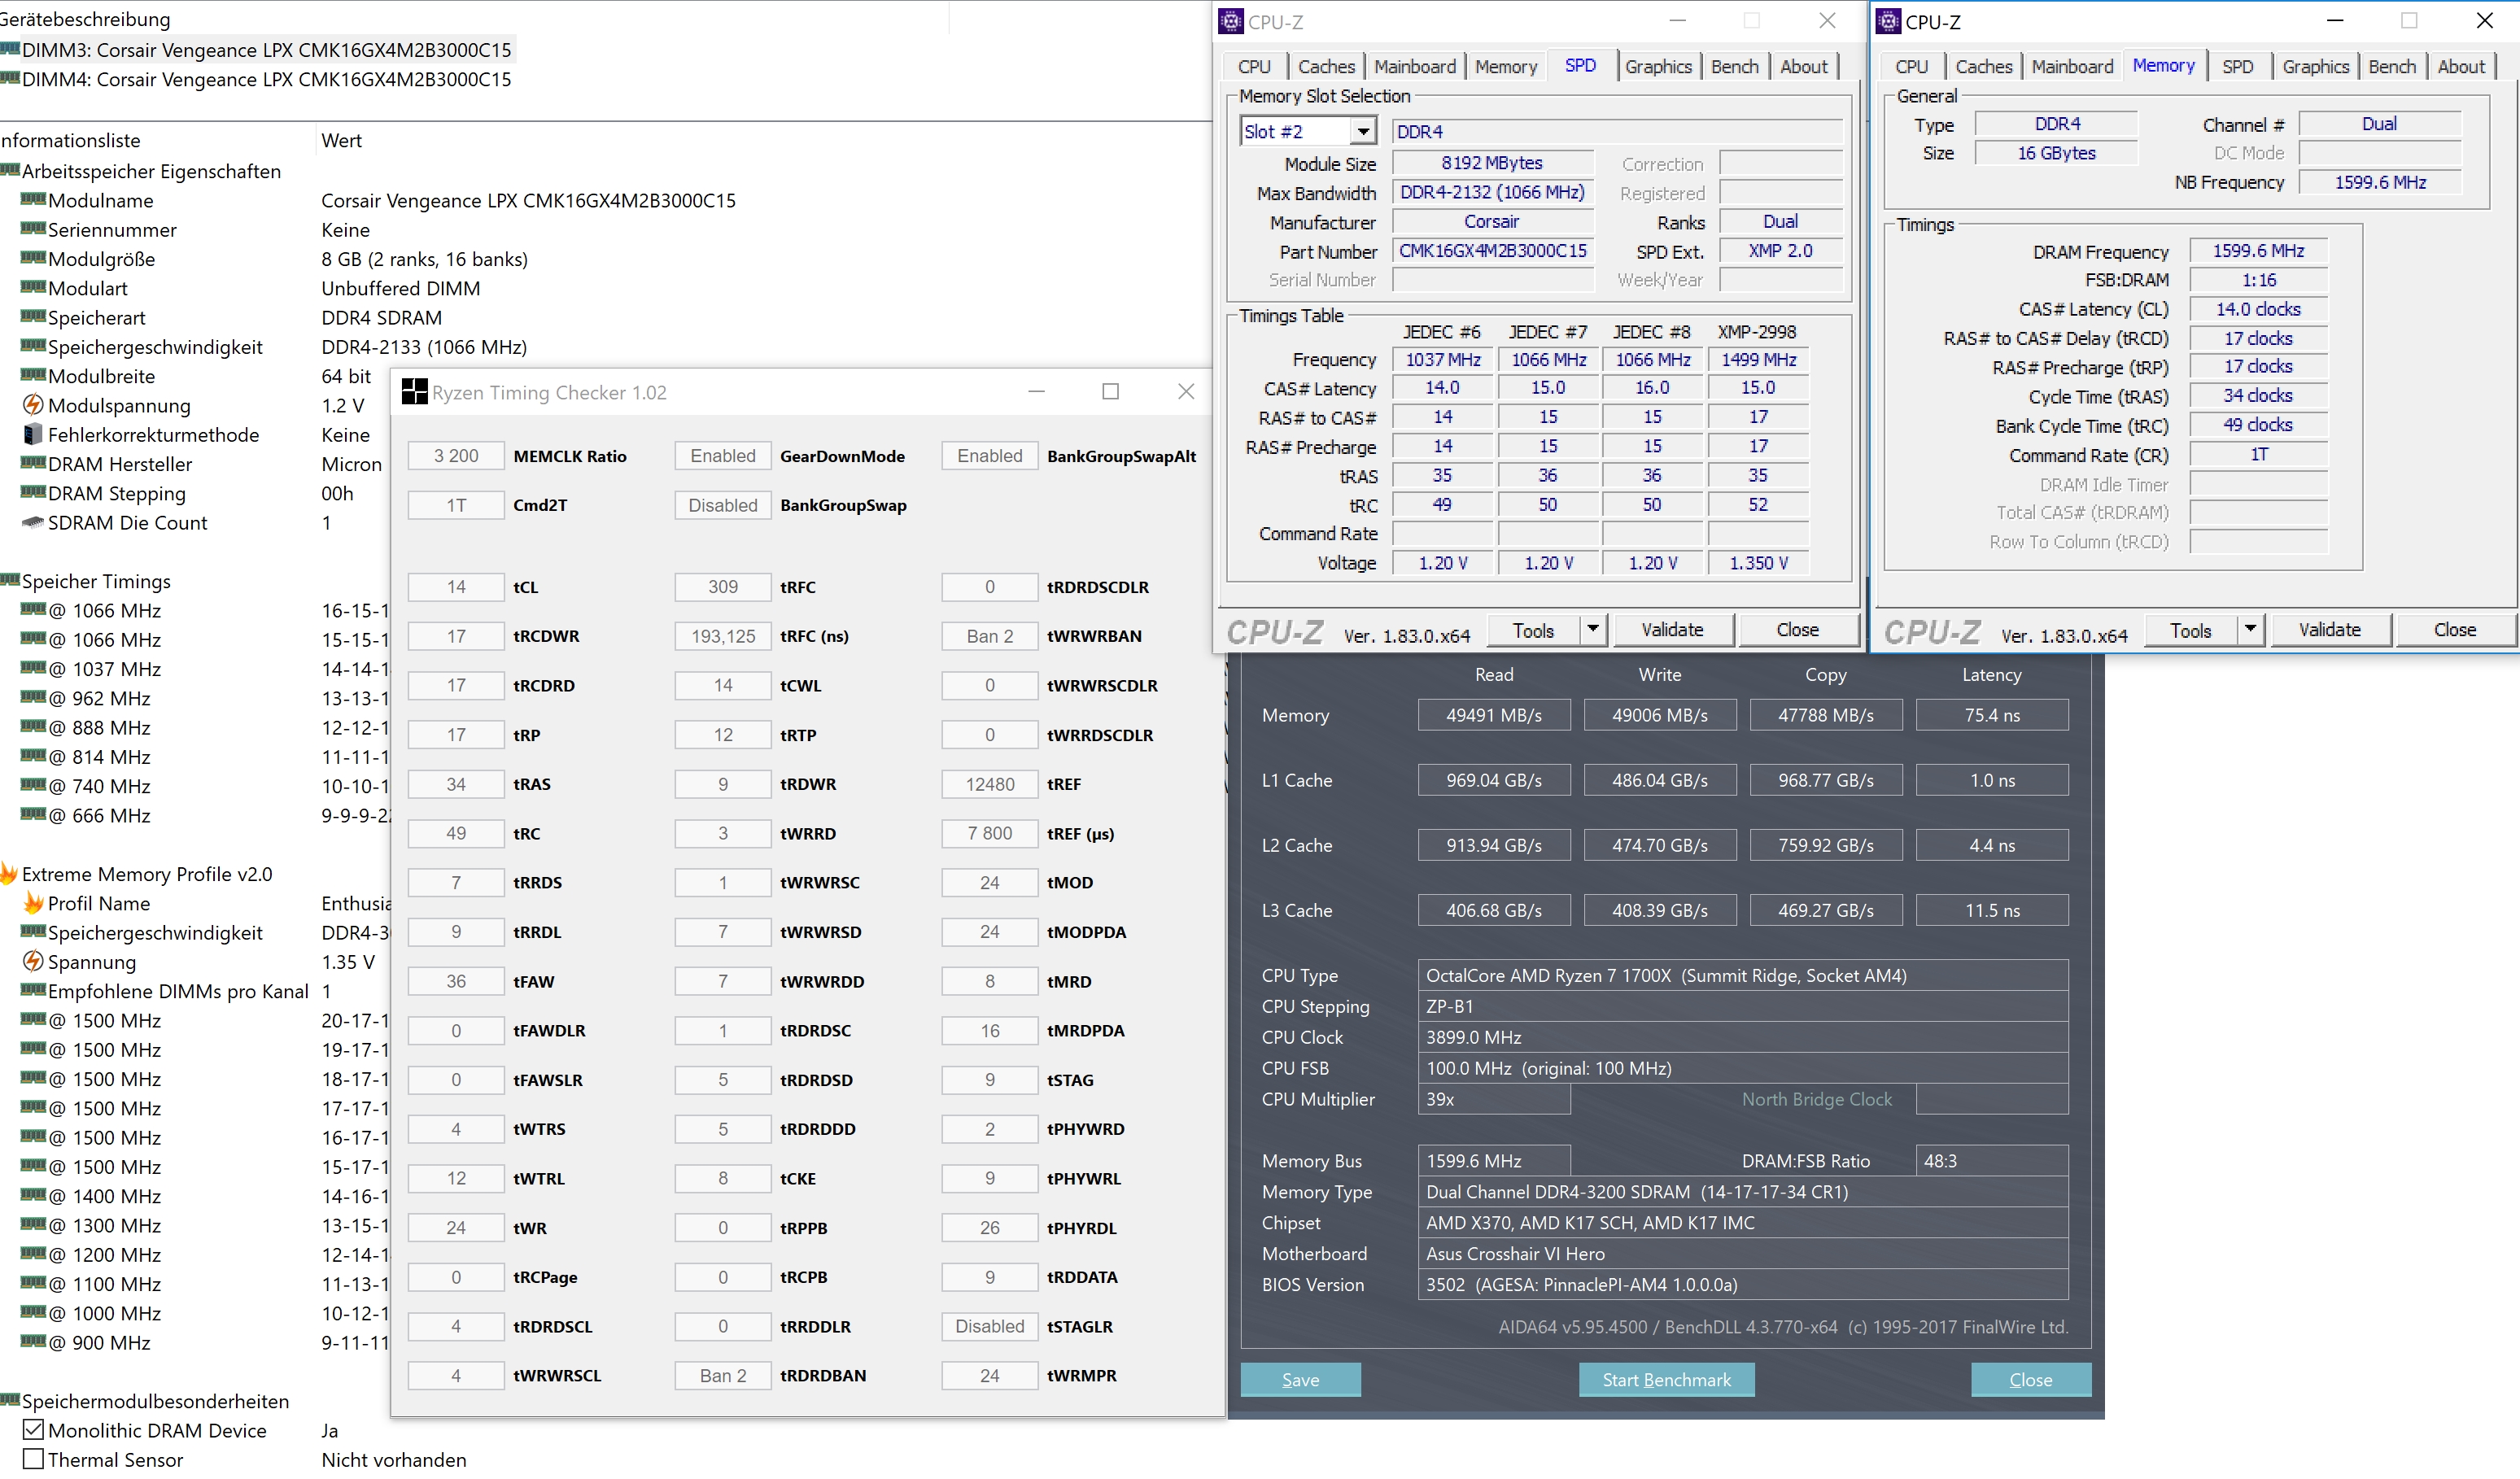Click the Speicher Timings section icon
The image size is (2520, 1479).
click(9, 581)
